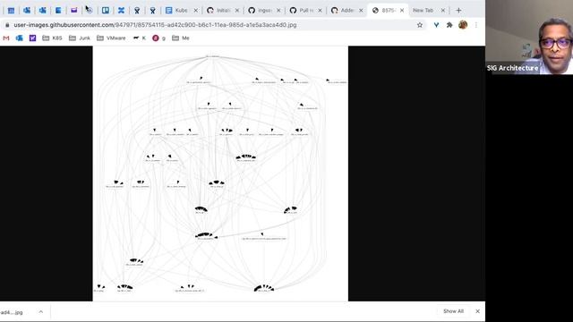Open the Chrome three-dot menu
This screenshot has height=322, width=573.
coord(475,25)
